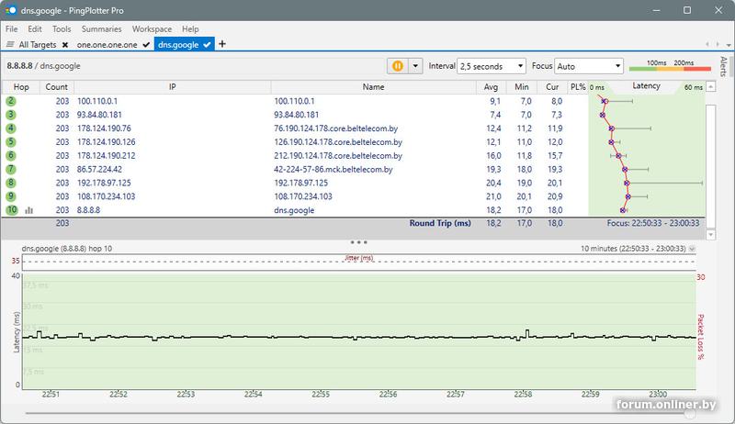Open the dropdown arrow next to pause button
Viewport: 735px width, 424px height.
coord(415,66)
